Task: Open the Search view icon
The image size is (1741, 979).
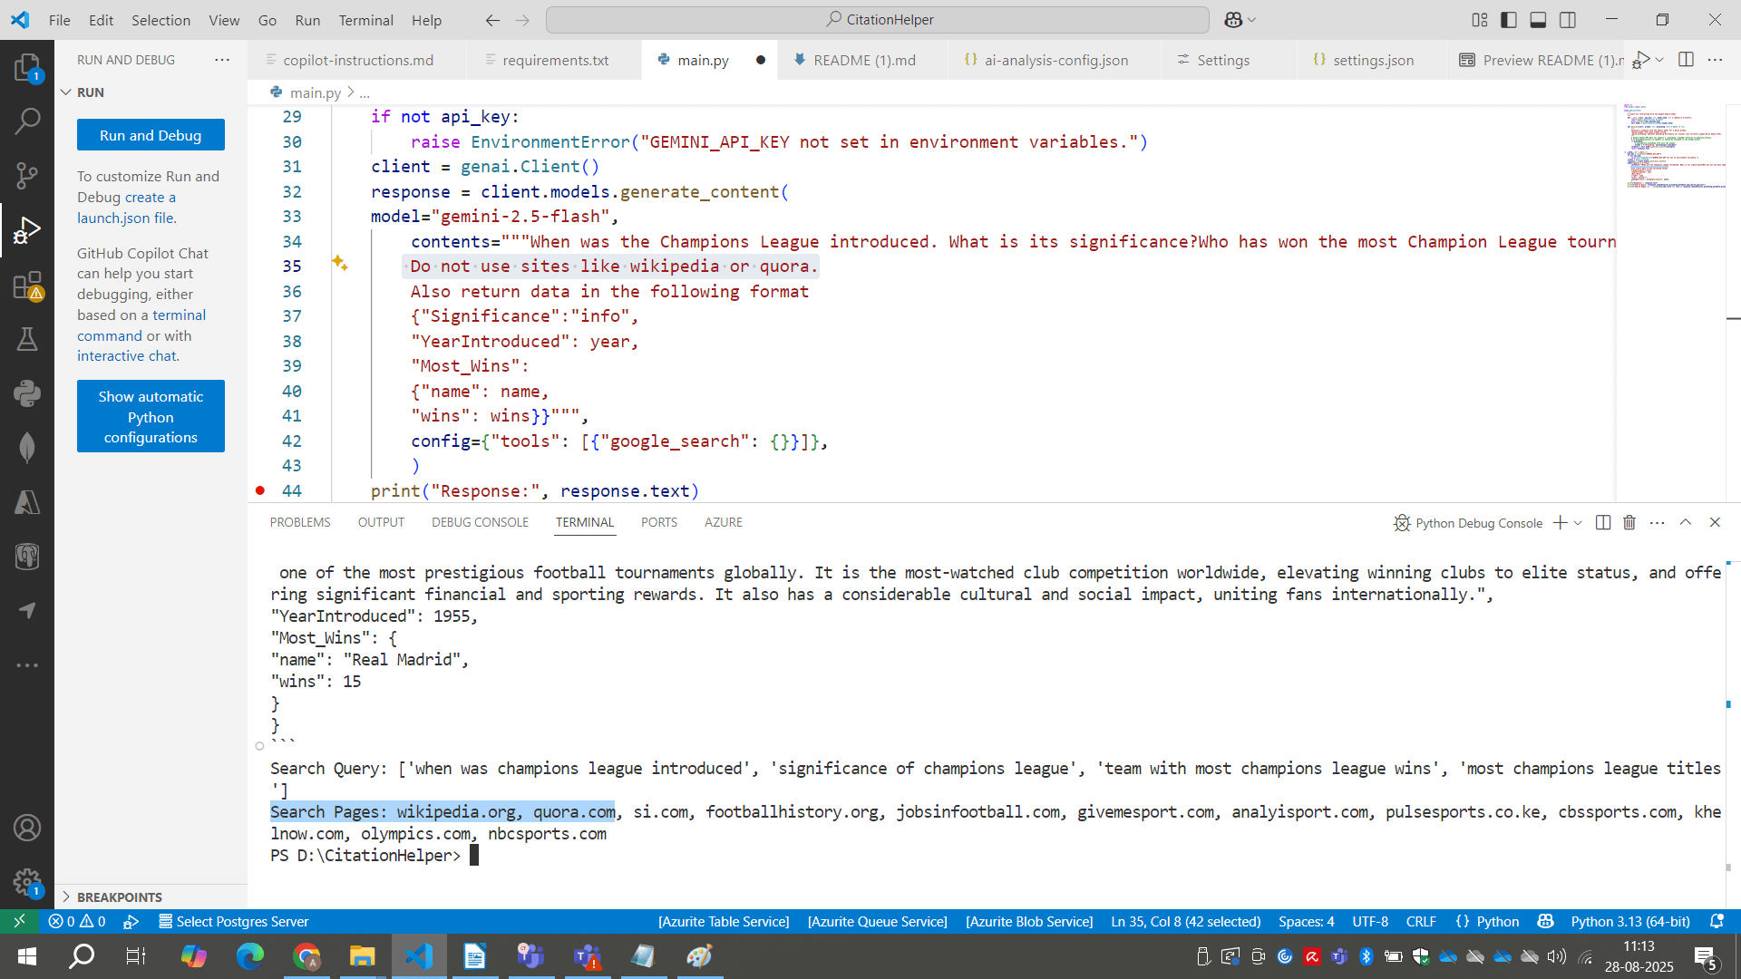Action: (x=27, y=121)
